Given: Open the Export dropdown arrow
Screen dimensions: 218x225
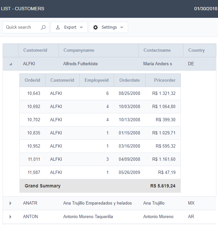Looking at the screenshot, I should coord(81,27).
